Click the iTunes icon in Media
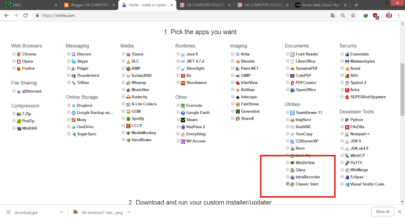 (x=128, y=54)
